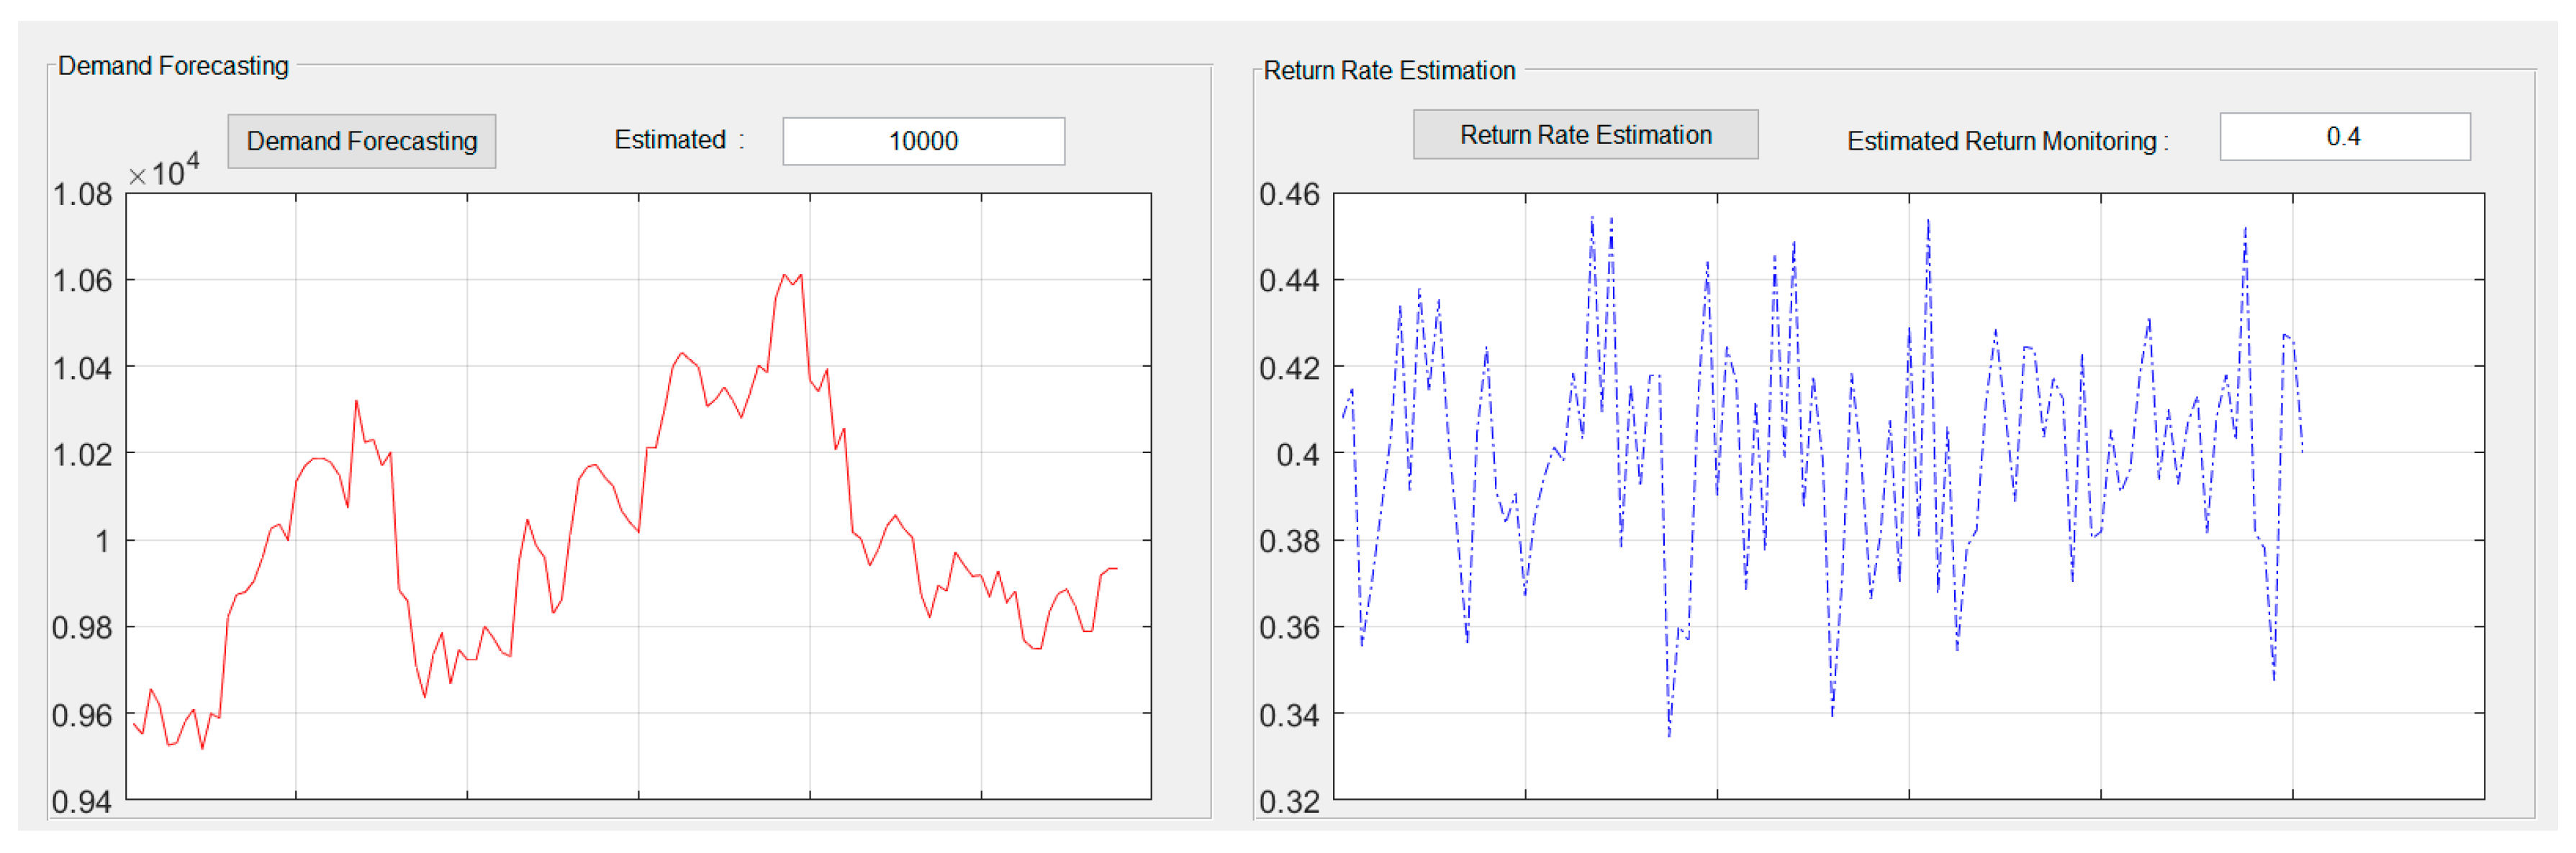Click the 0.32 y-axis label on return chart
This screenshot has height=853, width=2576.
[x=1288, y=801]
